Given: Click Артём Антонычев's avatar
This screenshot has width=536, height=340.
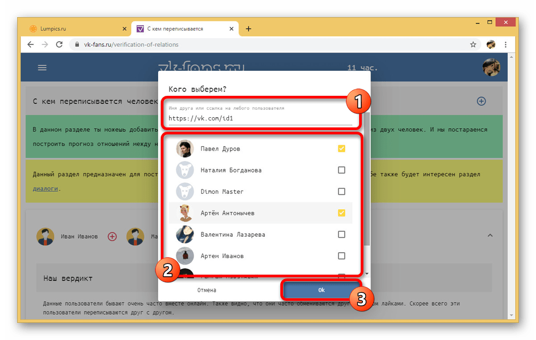Looking at the screenshot, I should 185,213.
